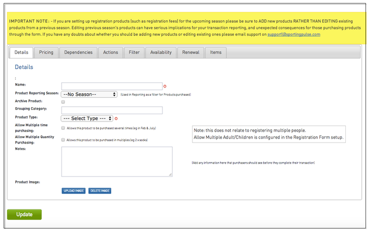
Task: Open the Dependencies tab
Action: click(78, 52)
